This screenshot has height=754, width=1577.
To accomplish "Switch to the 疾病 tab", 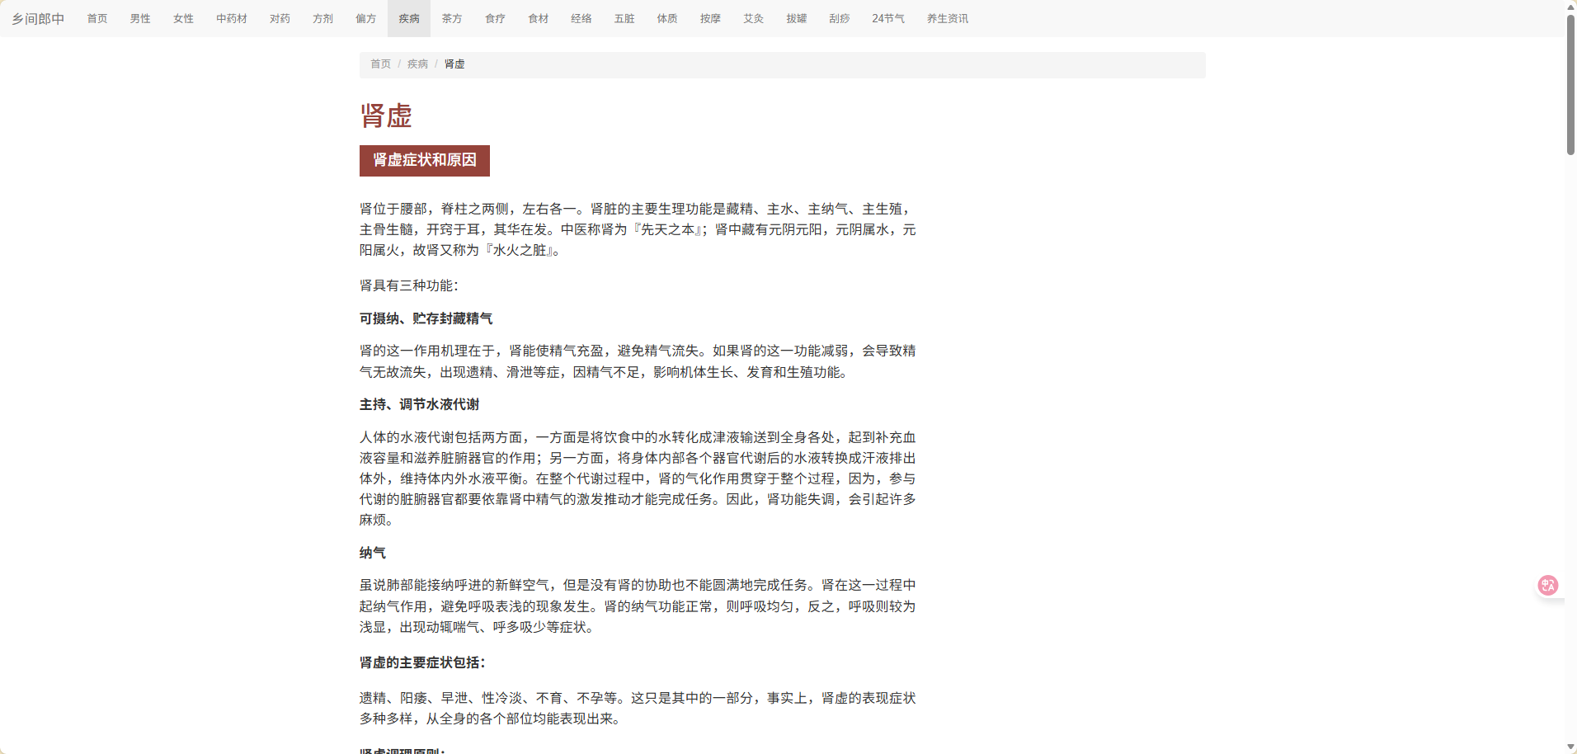I will (408, 18).
